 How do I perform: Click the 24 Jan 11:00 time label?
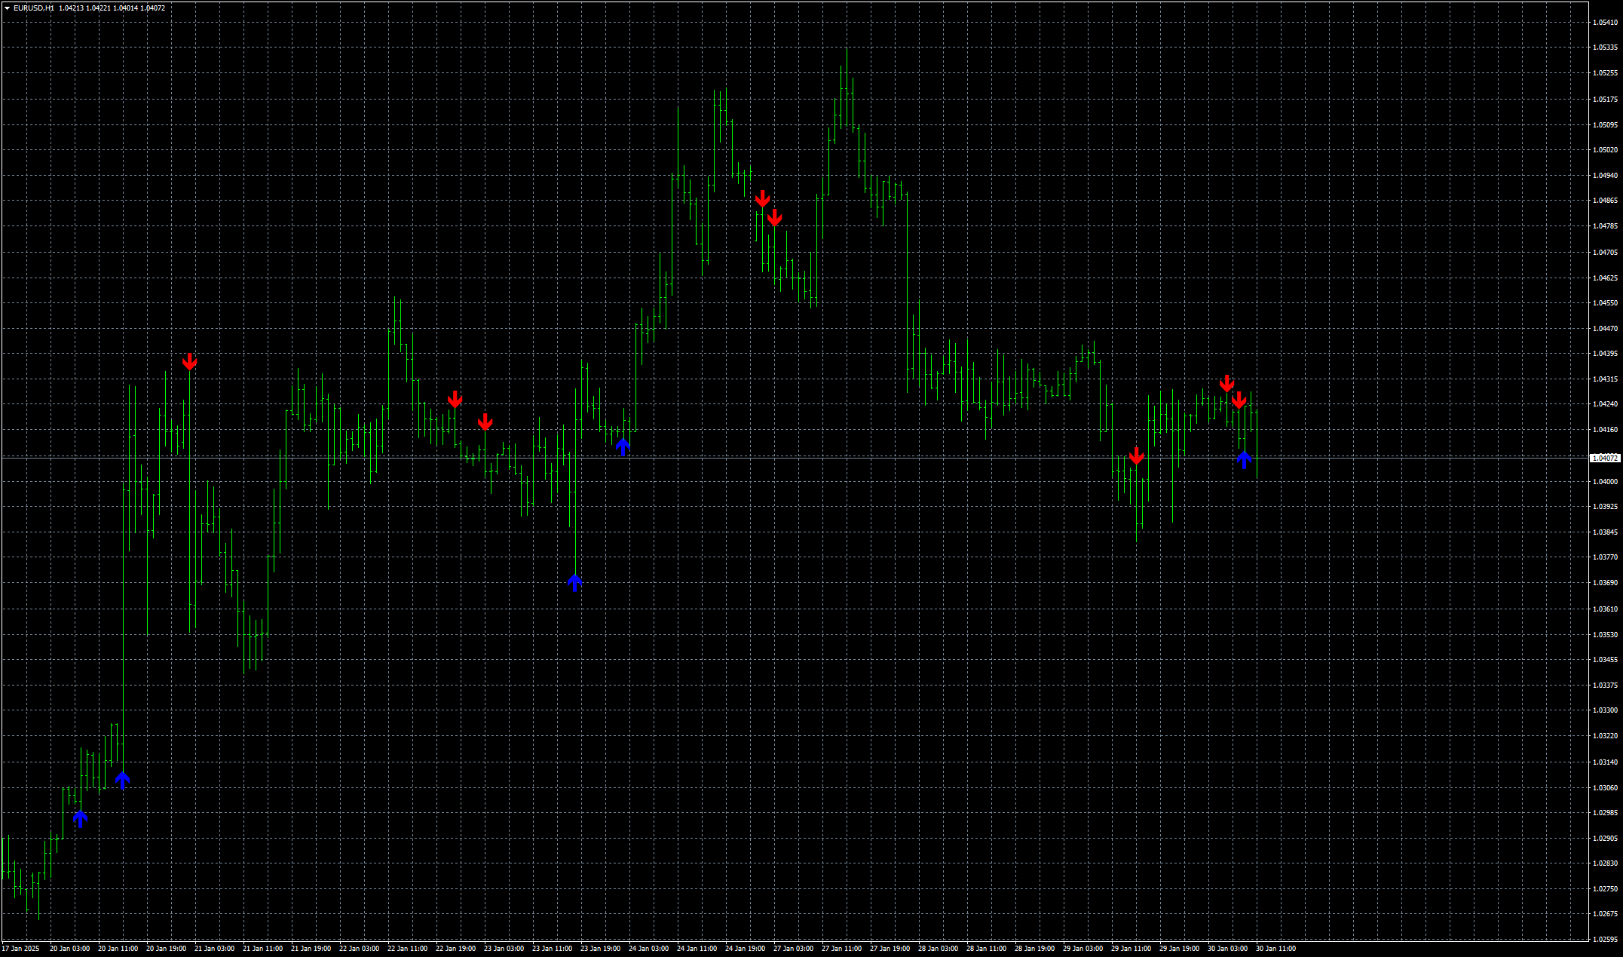pyautogui.click(x=697, y=949)
